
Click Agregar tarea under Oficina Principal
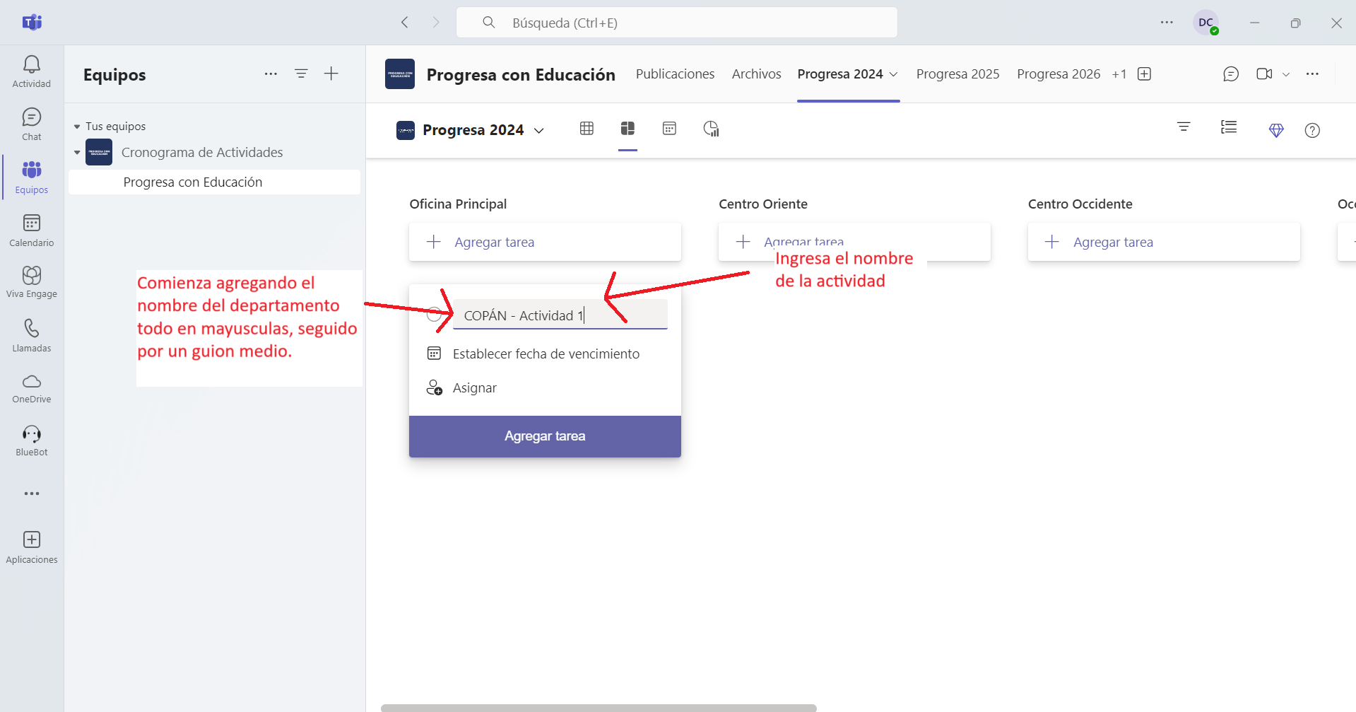coord(545,242)
